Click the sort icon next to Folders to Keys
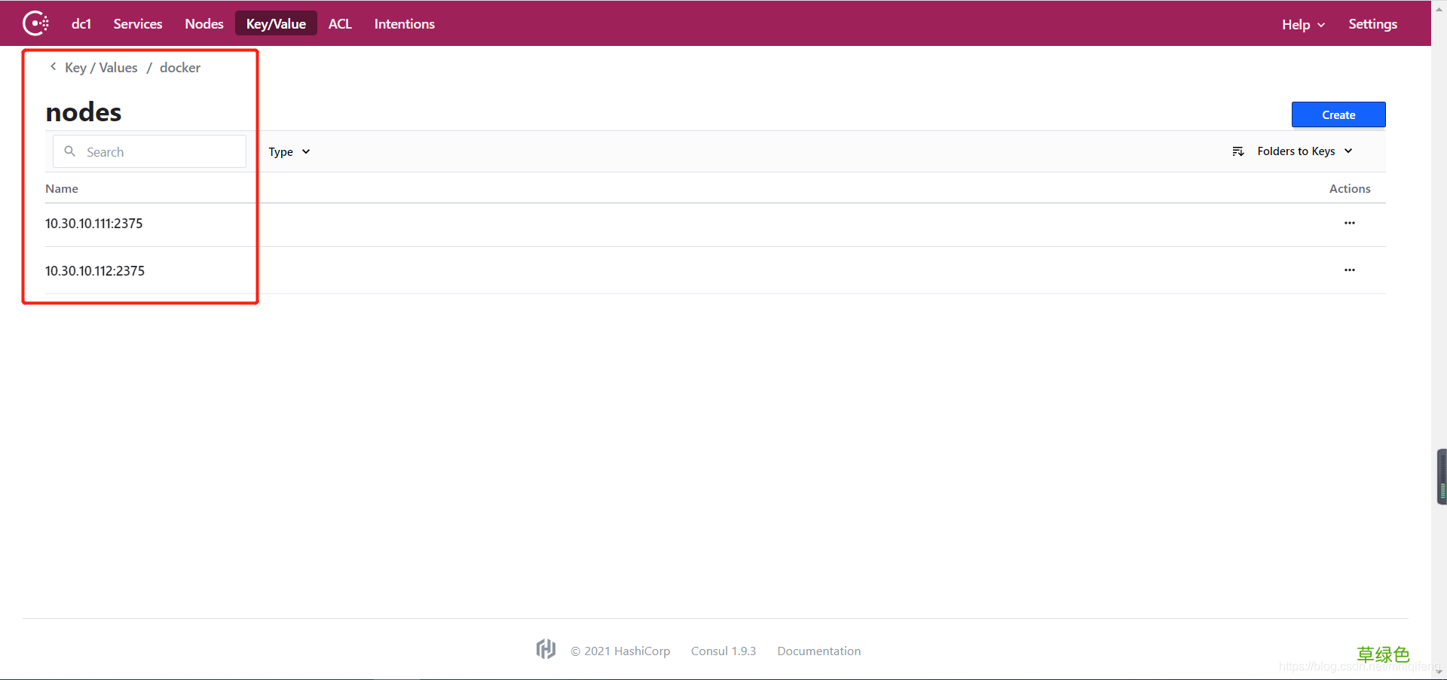 [1237, 151]
